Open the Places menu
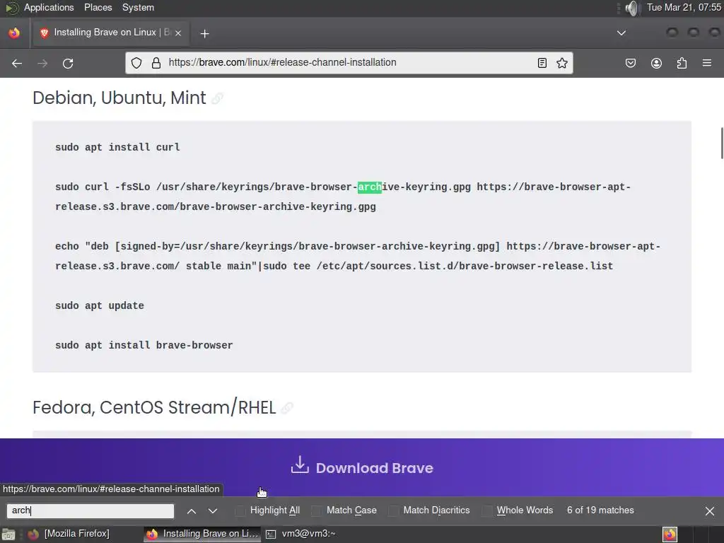The width and height of the screenshot is (724, 543). tap(98, 8)
